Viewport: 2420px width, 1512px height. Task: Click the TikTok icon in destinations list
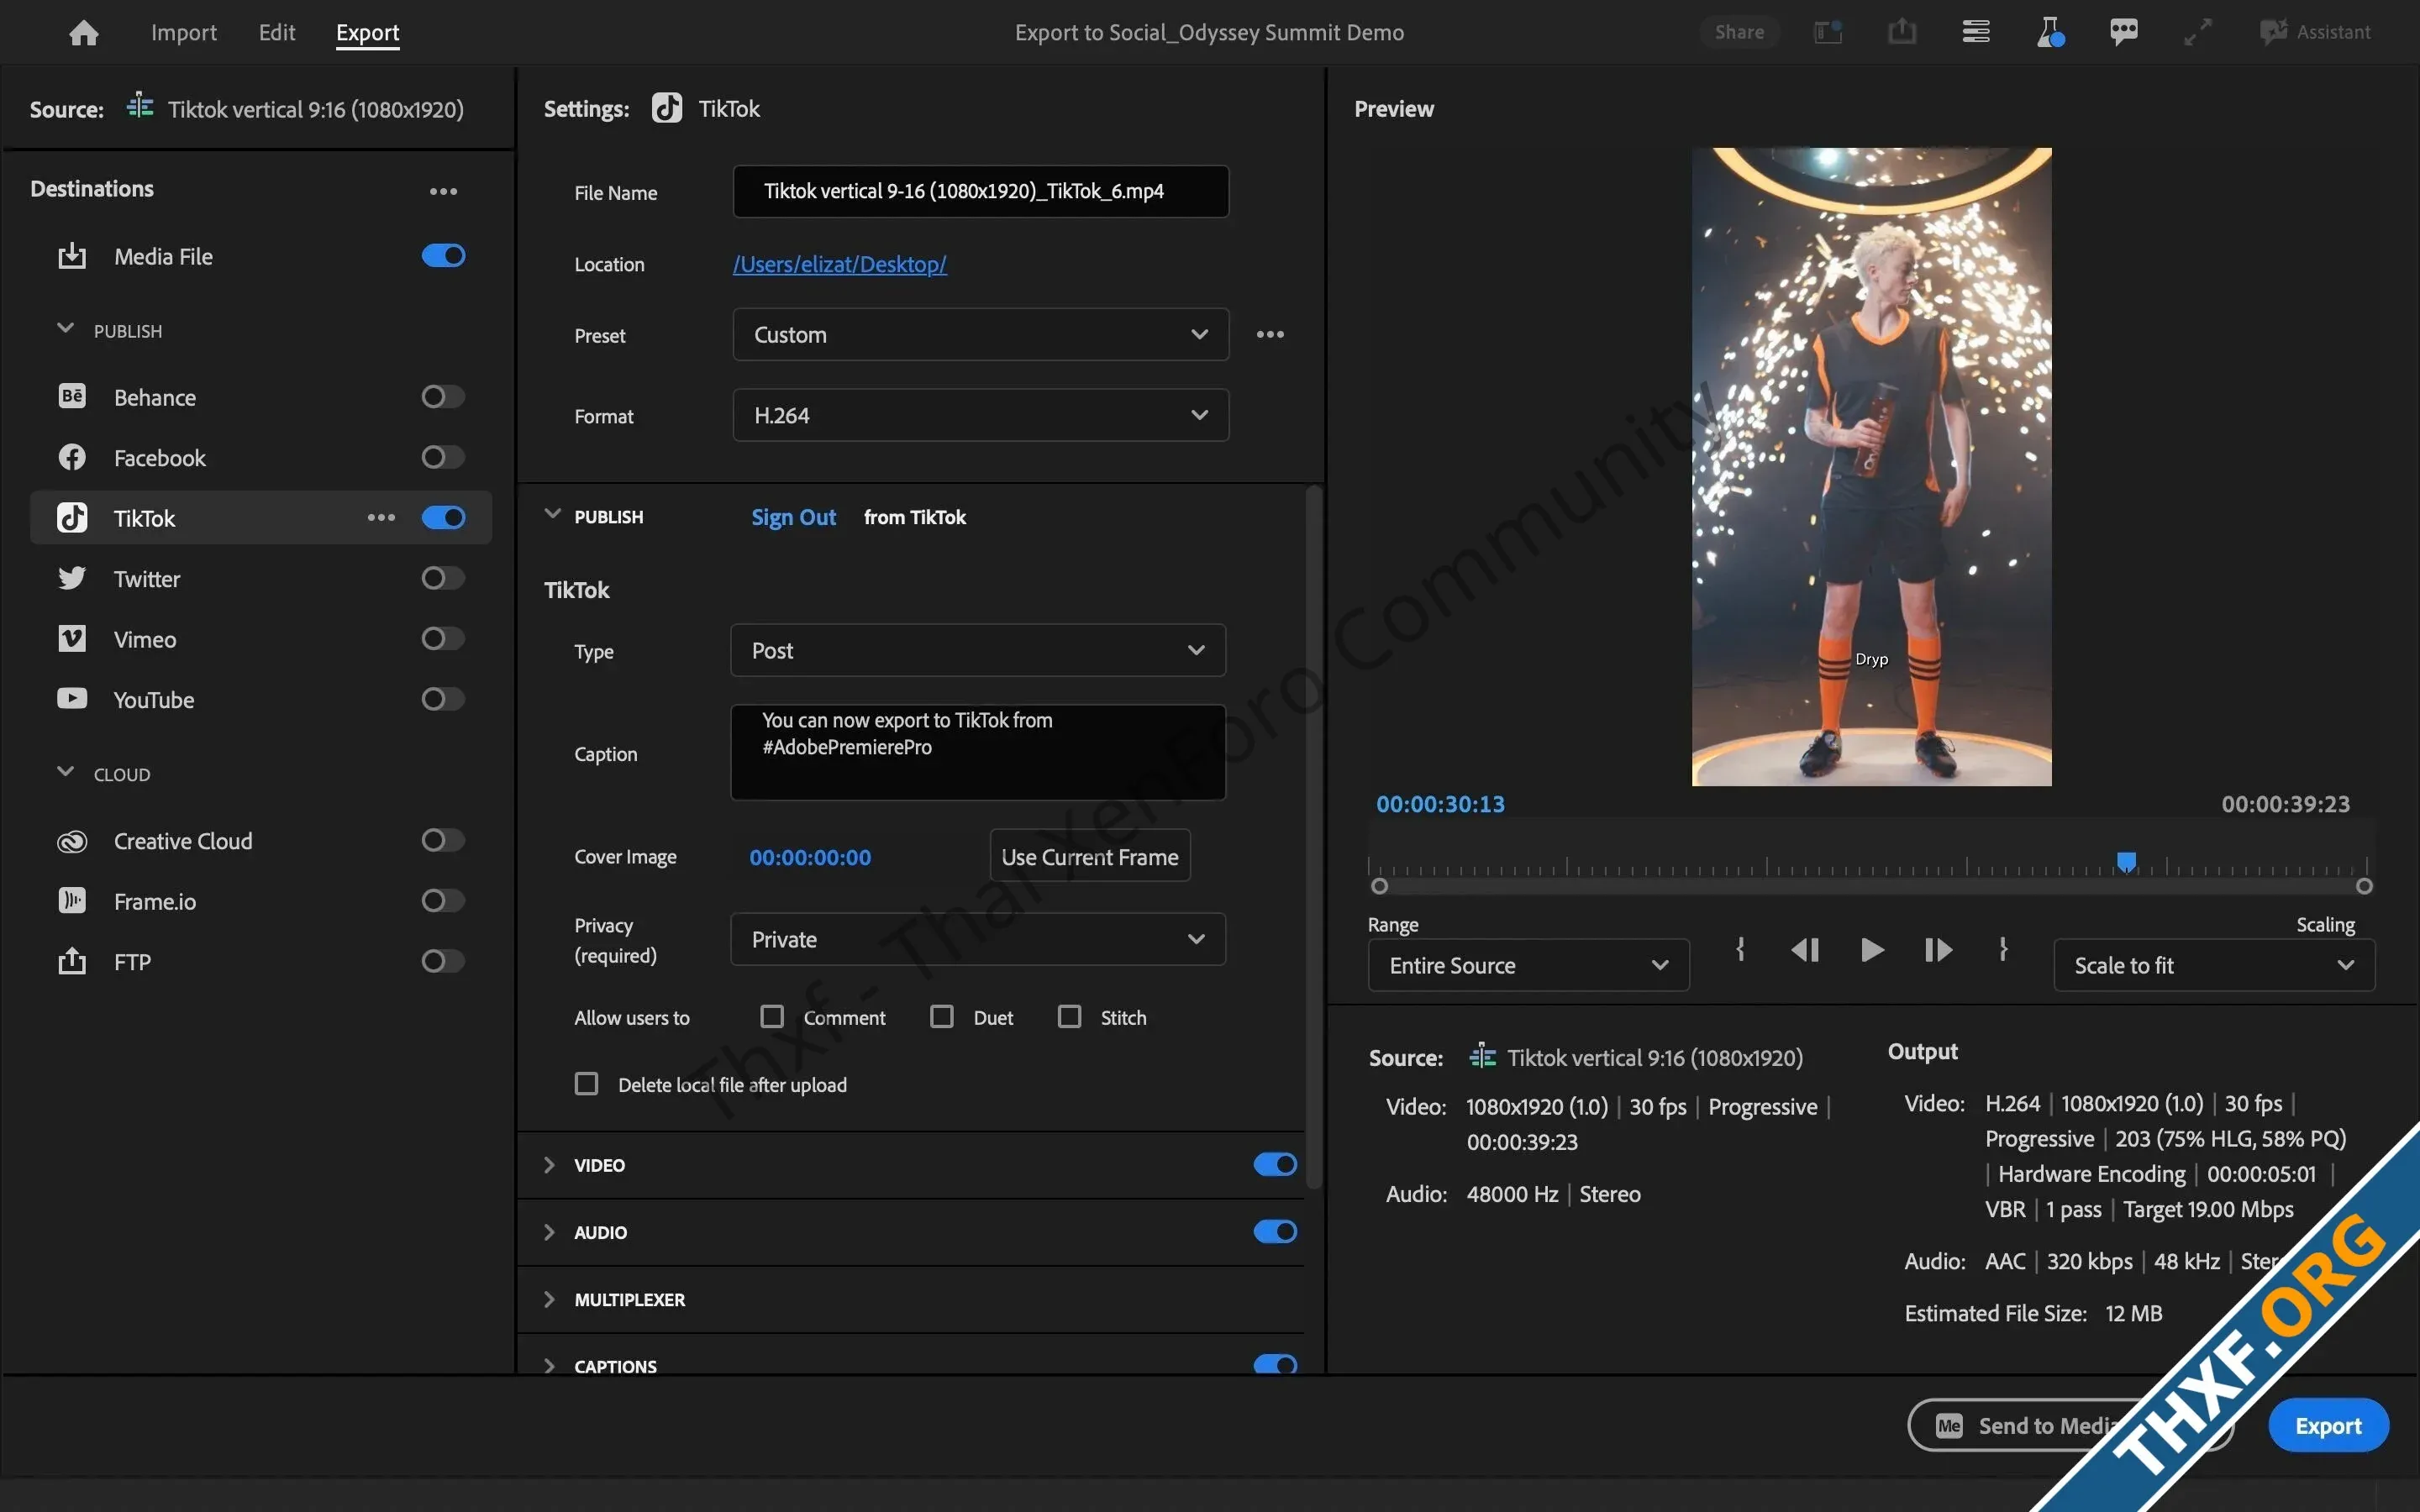tap(72, 518)
